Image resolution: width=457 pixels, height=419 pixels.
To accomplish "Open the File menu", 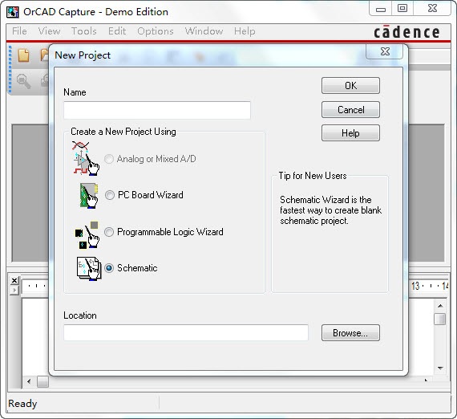I will [19, 31].
